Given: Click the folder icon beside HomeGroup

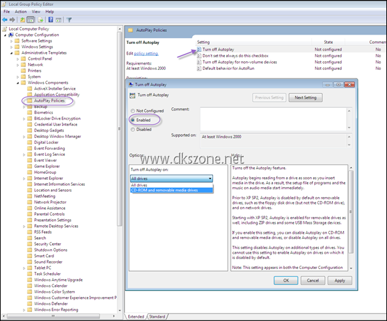Looking at the screenshot, I should (x=29, y=172).
